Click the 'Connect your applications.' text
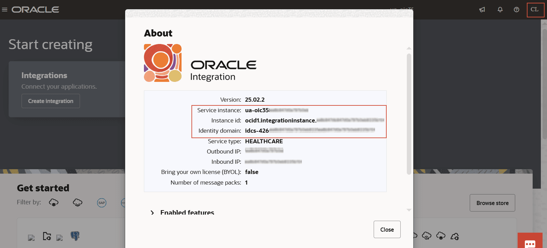 point(59,87)
